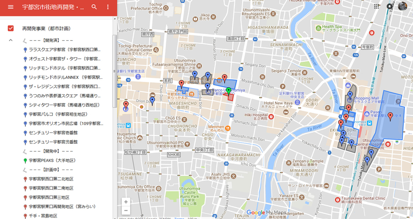Click the red outlined polygon near Parco
413x219 pixels.
(231, 97)
